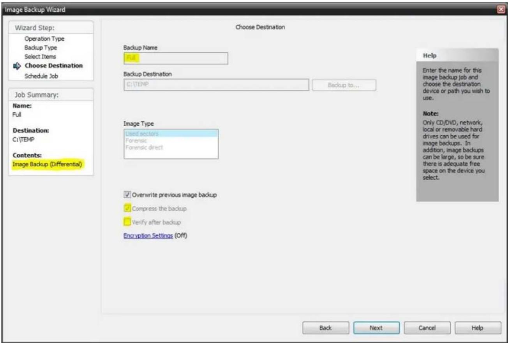The height and width of the screenshot is (343, 508).
Task: Click the Help panel header
Action: click(457, 56)
